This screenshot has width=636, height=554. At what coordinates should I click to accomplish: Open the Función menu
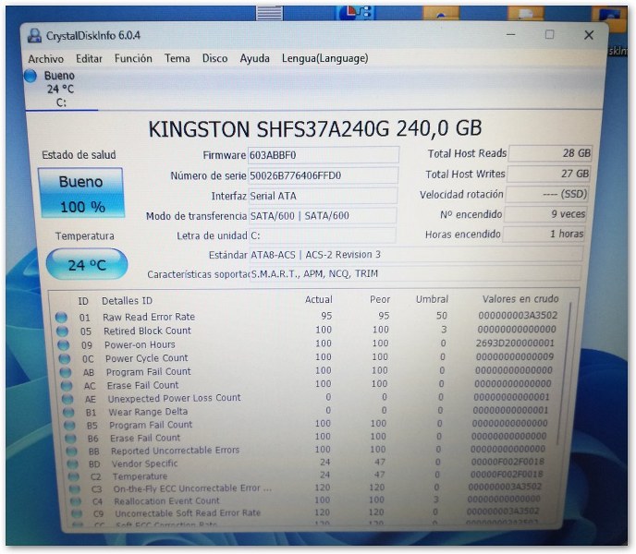click(133, 58)
